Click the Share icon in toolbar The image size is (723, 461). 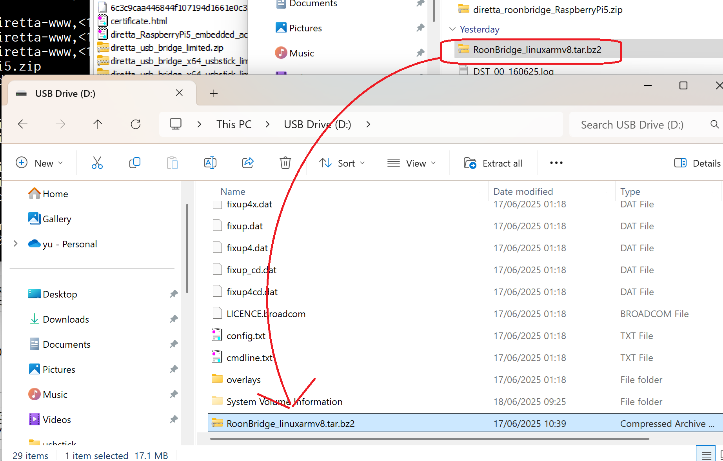tap(248, 163)
